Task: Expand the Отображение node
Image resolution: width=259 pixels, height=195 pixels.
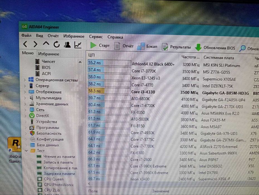Action: pos(25,92)
